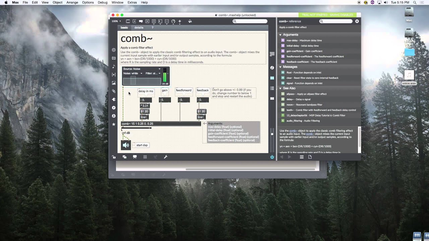Click the patcher toolbar search field
The image size is (429, 241).
pyautogui.click(x=250, y=21)
